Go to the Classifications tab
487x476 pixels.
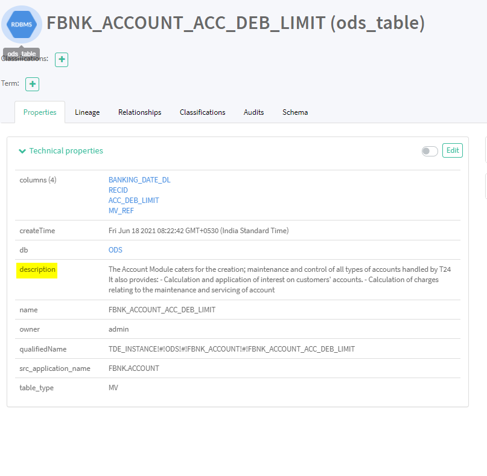202,112
